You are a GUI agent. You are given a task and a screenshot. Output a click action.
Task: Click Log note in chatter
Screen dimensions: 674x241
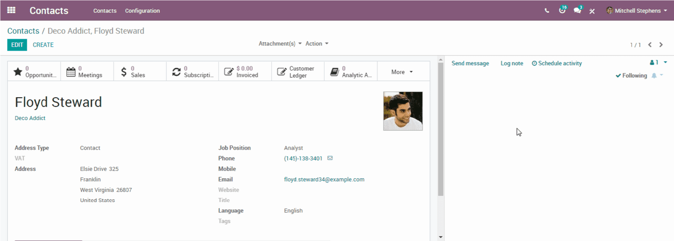click(x=512, y=63)
